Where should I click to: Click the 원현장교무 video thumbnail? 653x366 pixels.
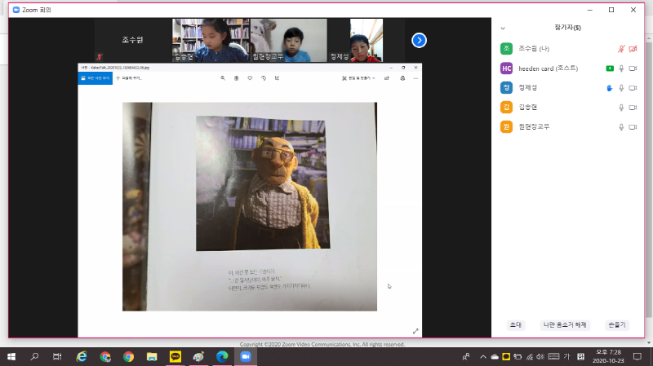click(289, 40)
